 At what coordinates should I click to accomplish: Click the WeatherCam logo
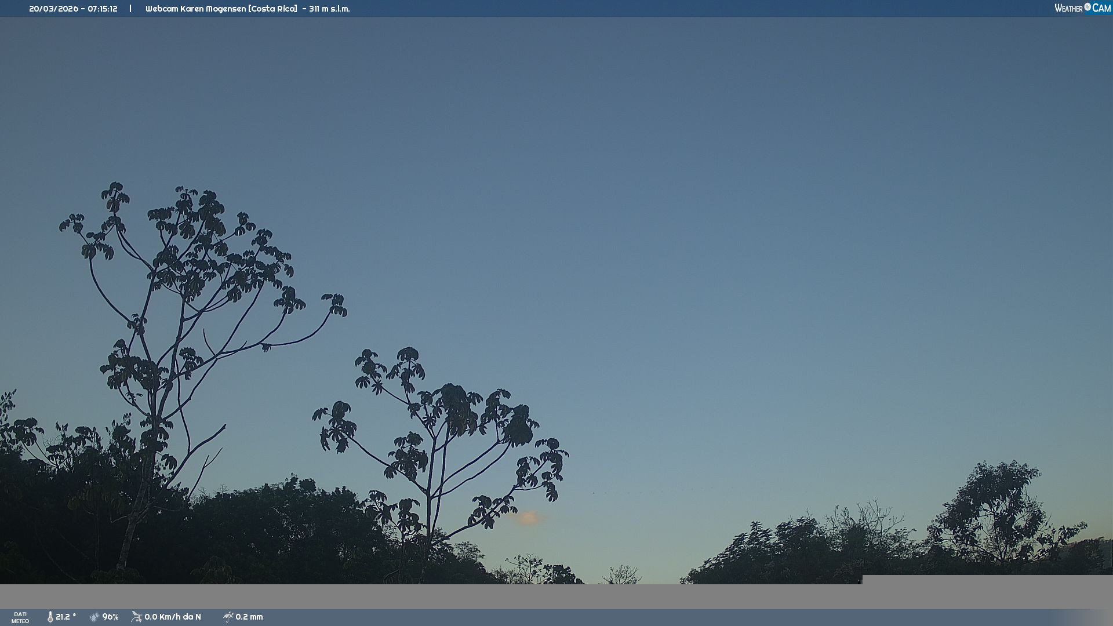coord(1082,8)
